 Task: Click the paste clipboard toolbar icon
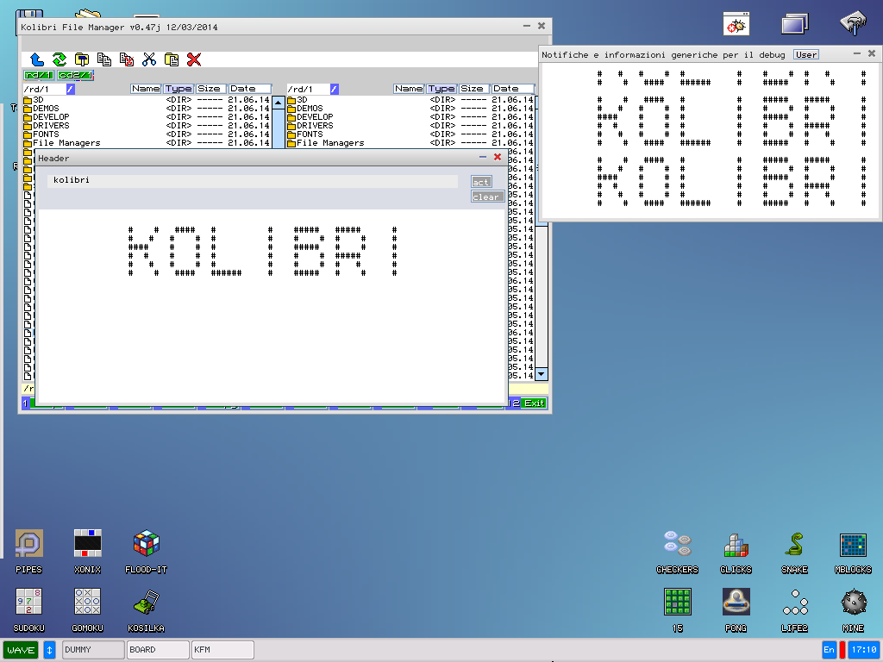click(172, 59)
